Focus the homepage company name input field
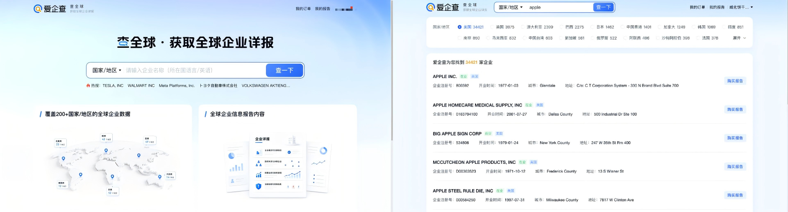Image resolution: width=788 pixels, height=212 pixels. click(195, 70)
